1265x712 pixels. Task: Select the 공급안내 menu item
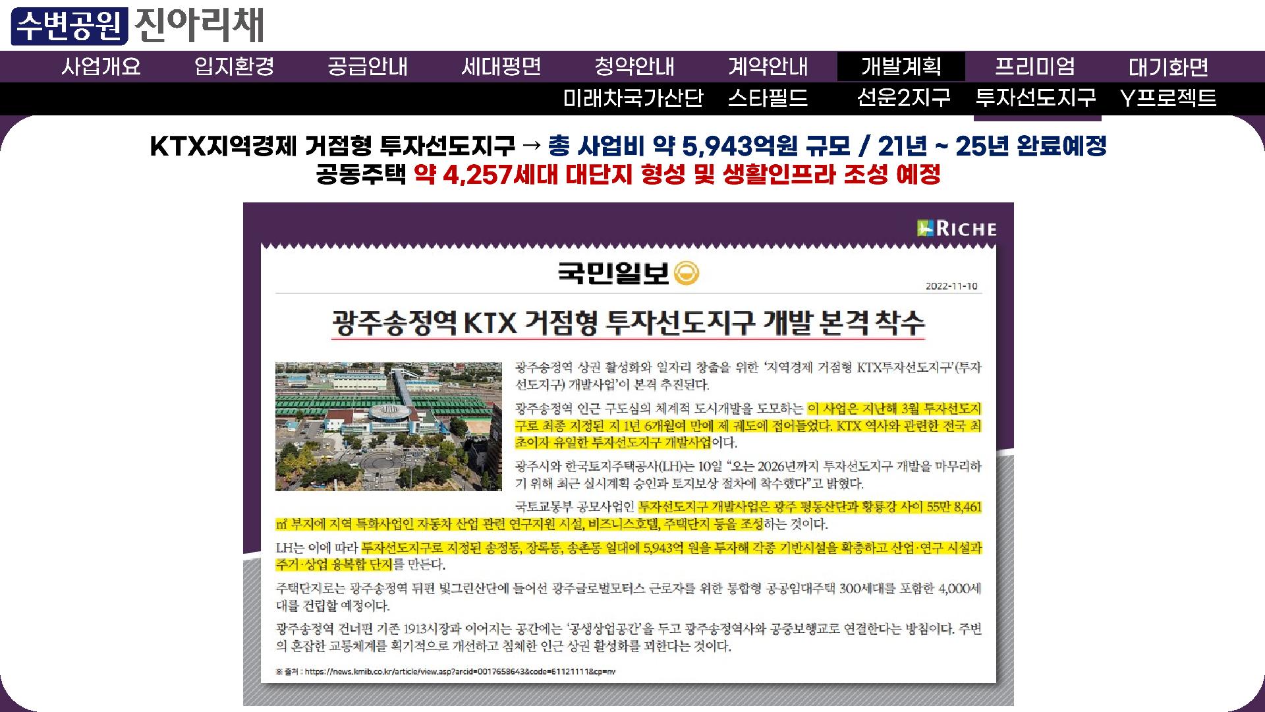tap(368, 67)
